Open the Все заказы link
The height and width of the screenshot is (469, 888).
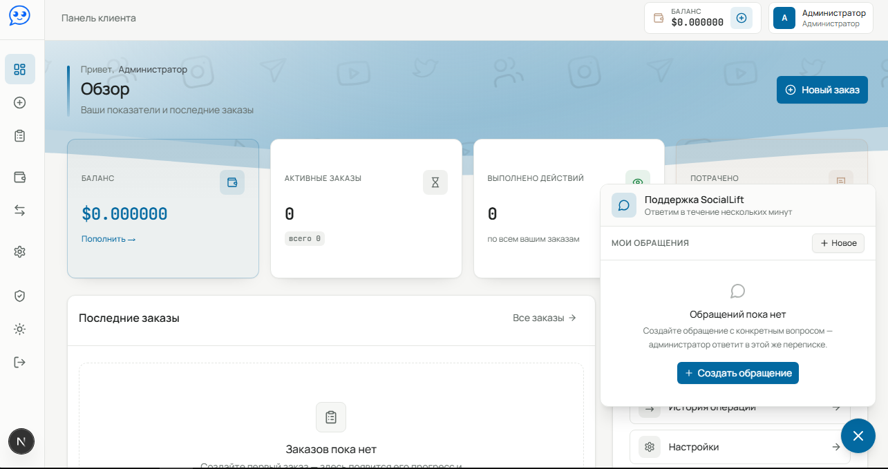pos(545,318)
